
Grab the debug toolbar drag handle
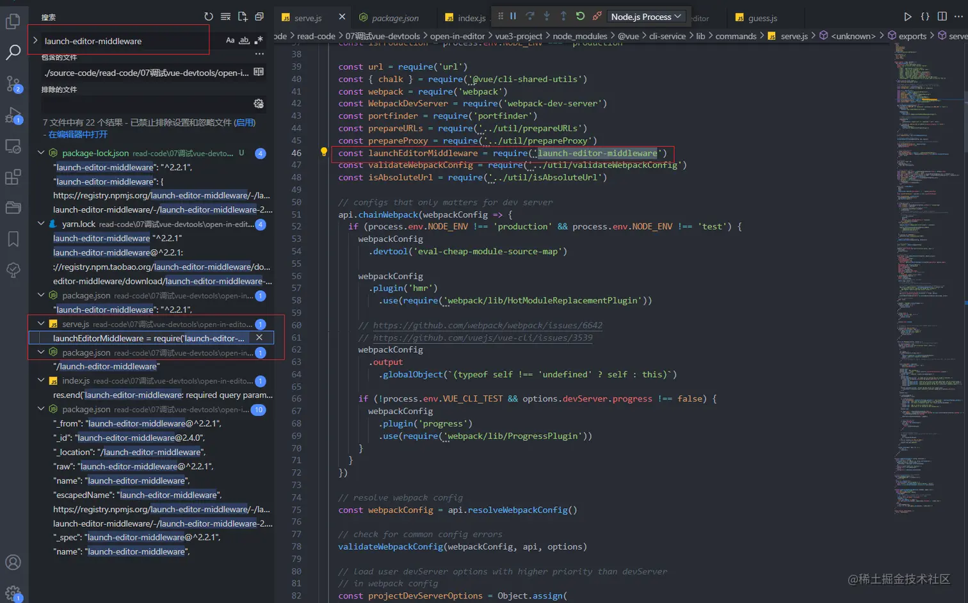501,16
